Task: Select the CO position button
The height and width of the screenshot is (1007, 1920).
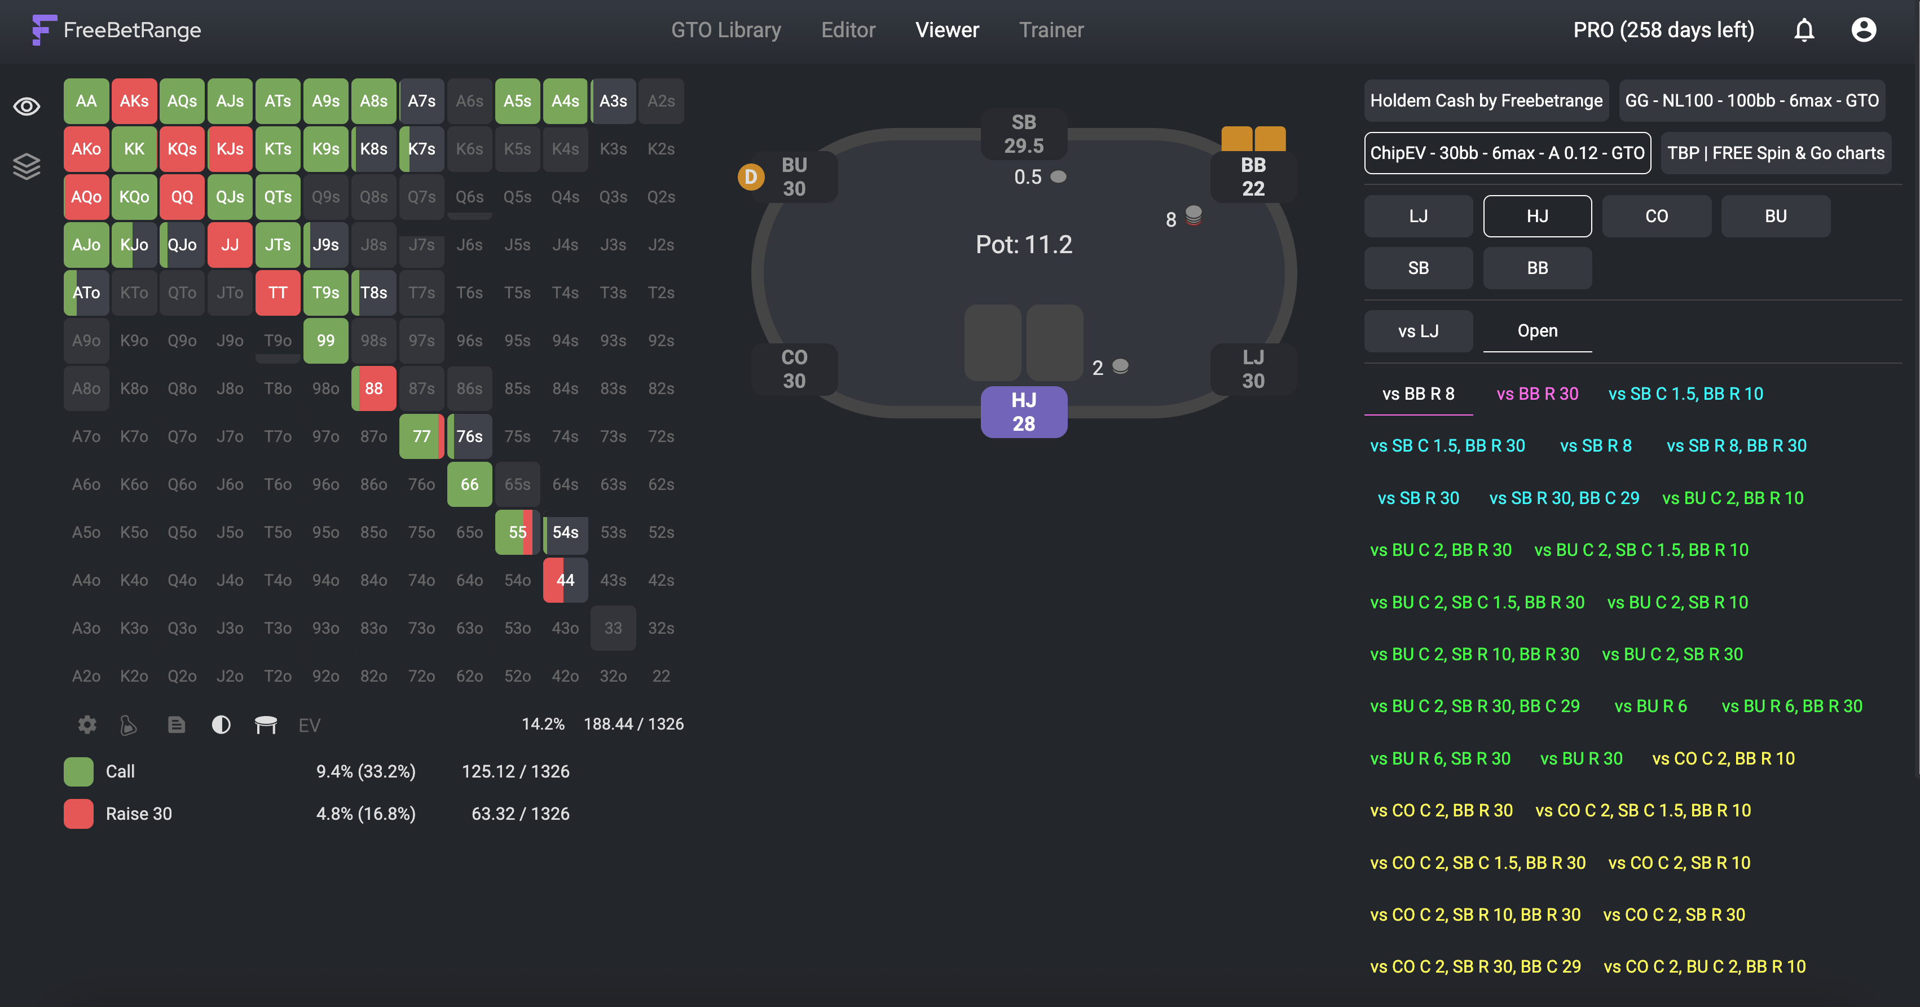Action: pos(1656,215)
